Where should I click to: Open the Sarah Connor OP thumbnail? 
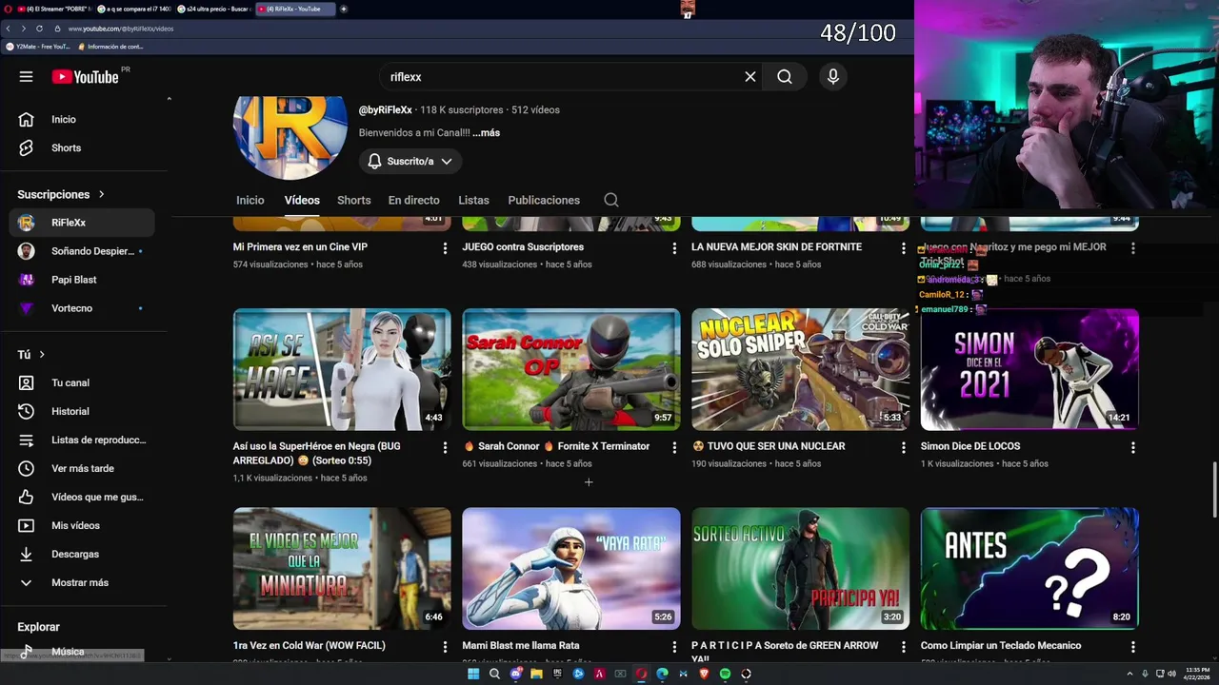tap(571, 369)
